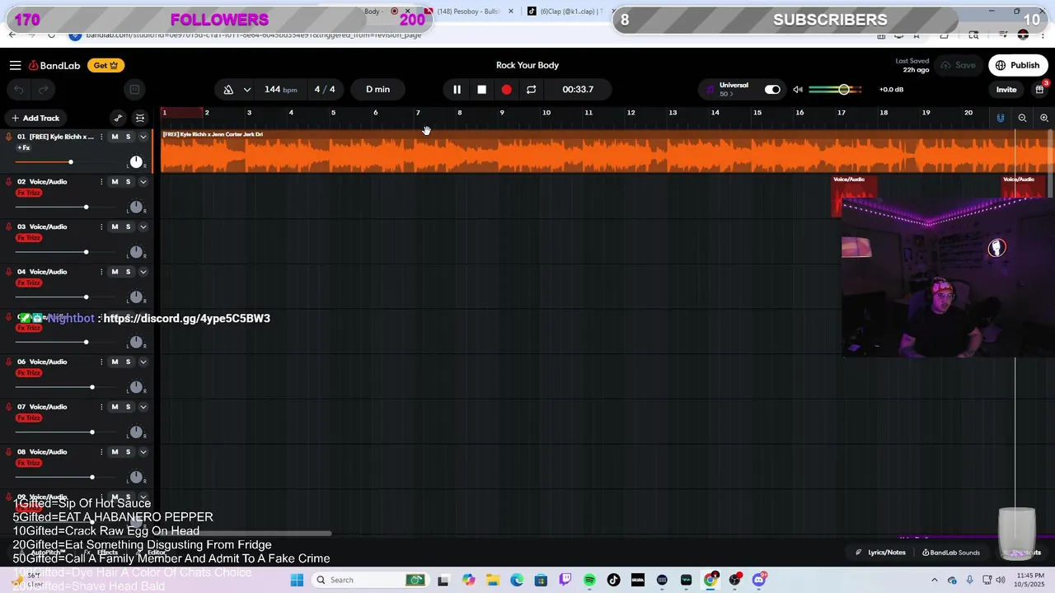The height and width of the screenshot is (593, 1055).
Task: Expand track 03 chevron
Action: (x=143, y=226)
